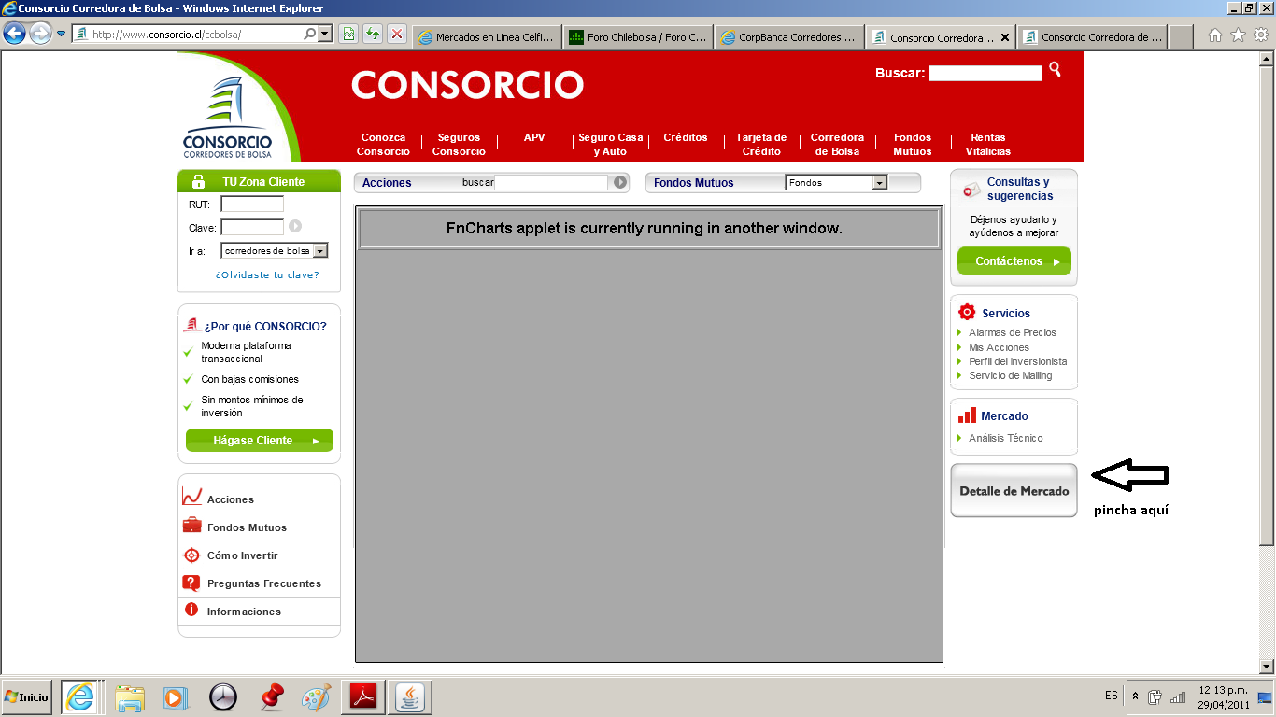Stop loading with the red X icon
The image size is (1276, 717).
point(397,35)
